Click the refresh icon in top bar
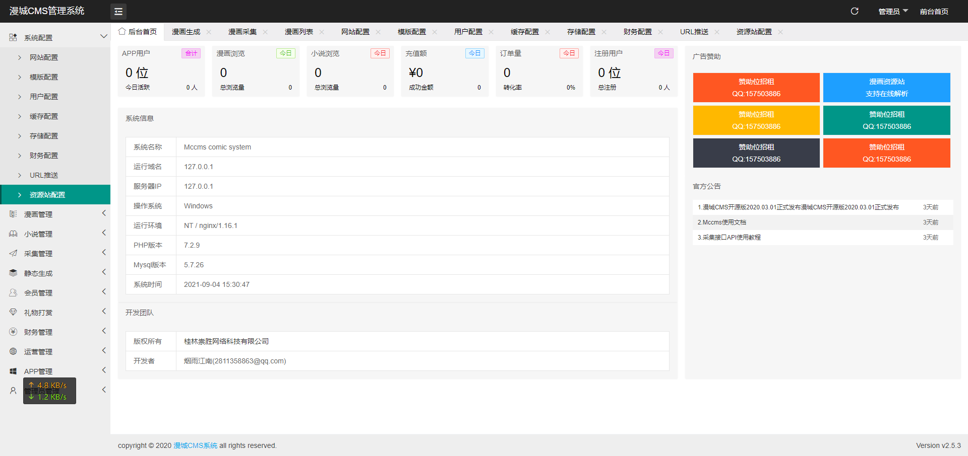968x456 pixels. (855, 11)
